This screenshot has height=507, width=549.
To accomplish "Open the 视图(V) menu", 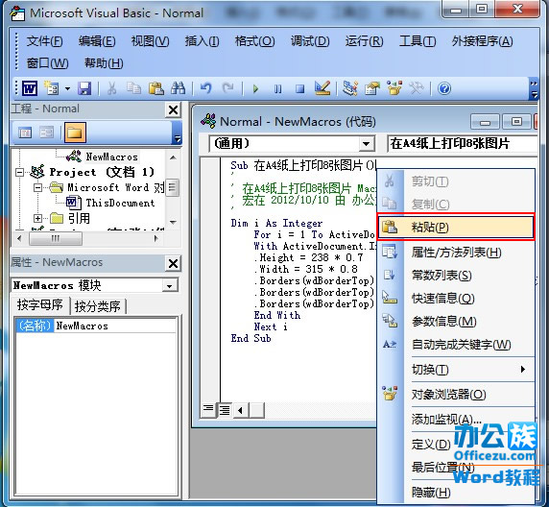I will [x=150, y=41].
